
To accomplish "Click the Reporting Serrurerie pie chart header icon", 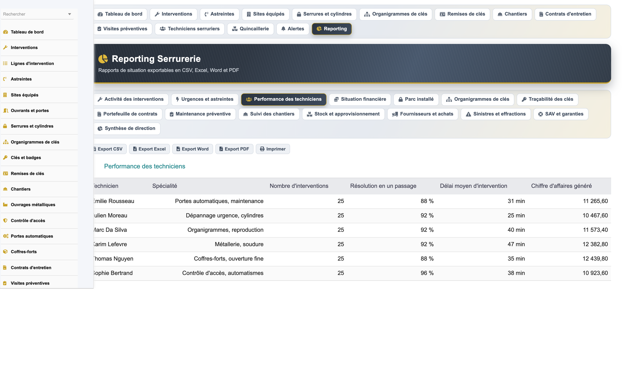I will coord(103,59).
